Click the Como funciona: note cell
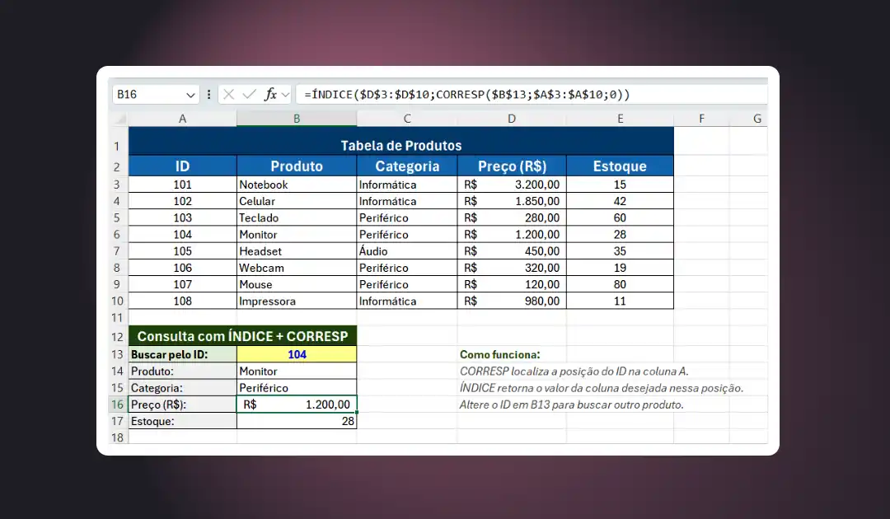The height and width of the screenshot is (519, 890). [499, 354]
